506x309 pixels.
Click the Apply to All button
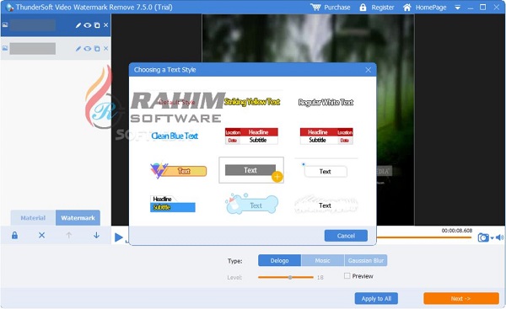pos(376,298)
